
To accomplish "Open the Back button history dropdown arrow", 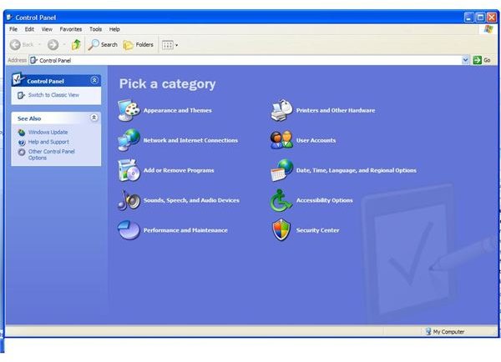I will (39, 45).
